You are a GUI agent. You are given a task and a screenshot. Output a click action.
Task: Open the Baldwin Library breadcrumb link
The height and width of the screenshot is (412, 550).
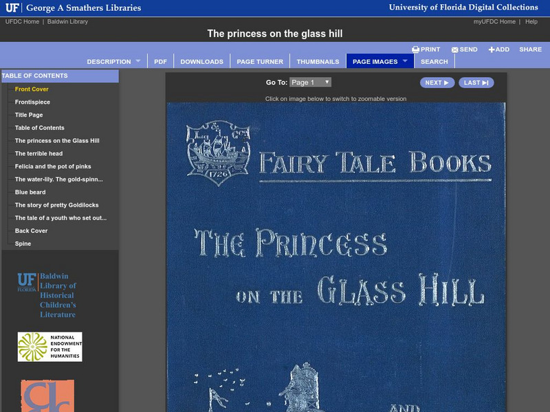point(67,22)
